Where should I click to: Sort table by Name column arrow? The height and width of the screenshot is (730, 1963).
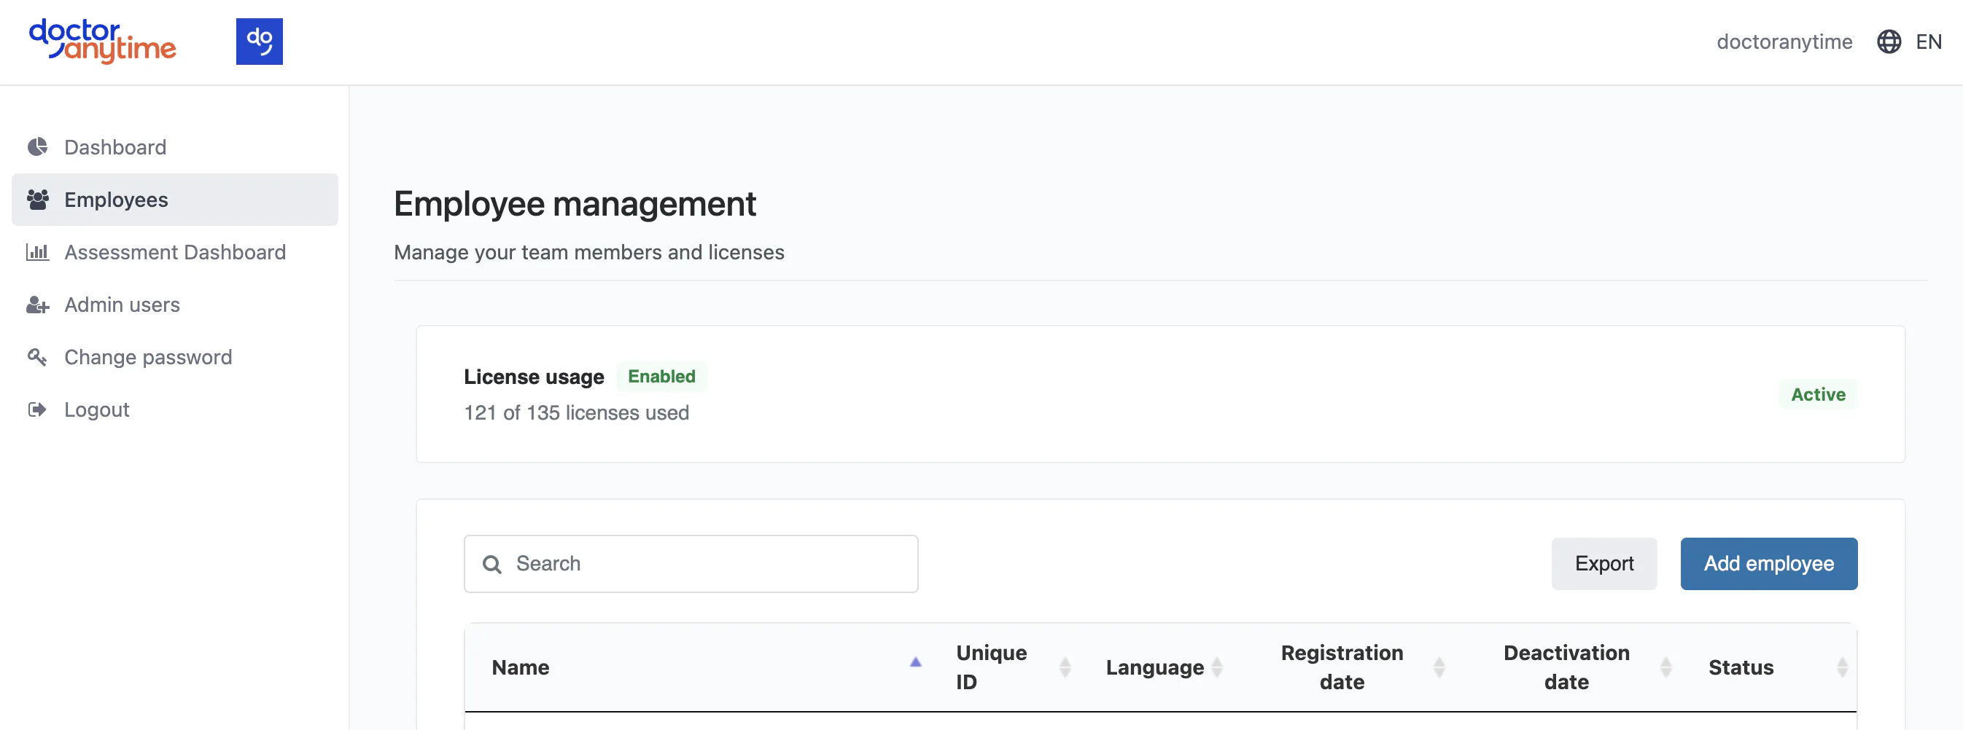(915, 662)
